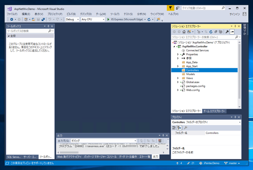Click the Git repository iPentecDemo status item

pos(209,163)
